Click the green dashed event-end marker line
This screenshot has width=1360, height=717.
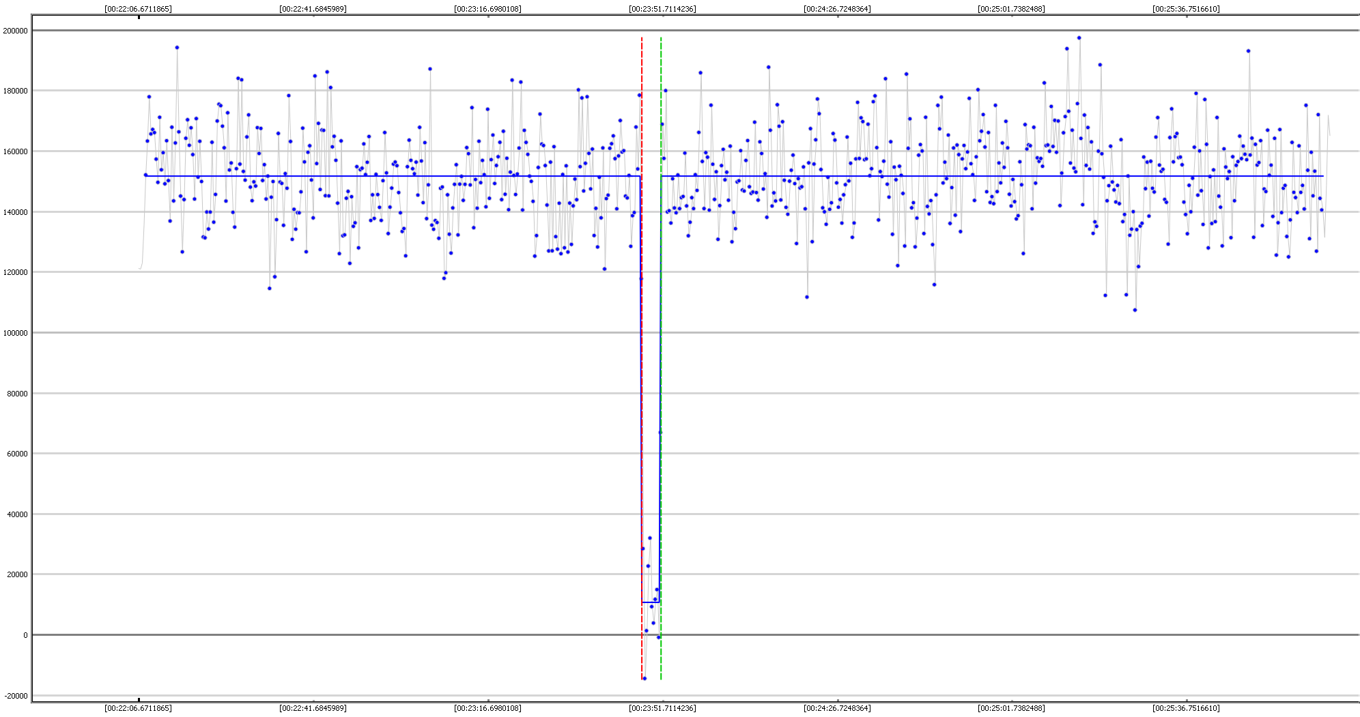(661, 358)
